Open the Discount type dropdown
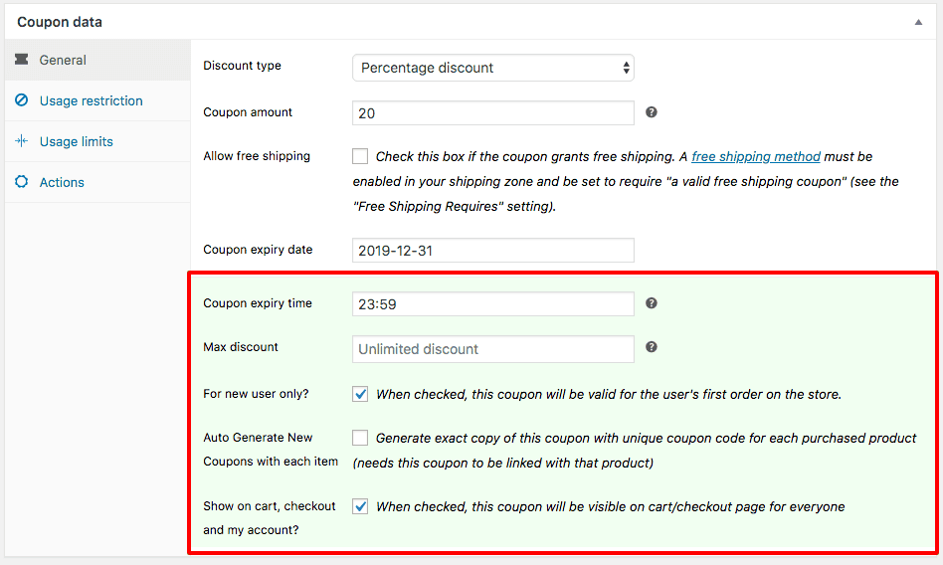 click(493, 68)
